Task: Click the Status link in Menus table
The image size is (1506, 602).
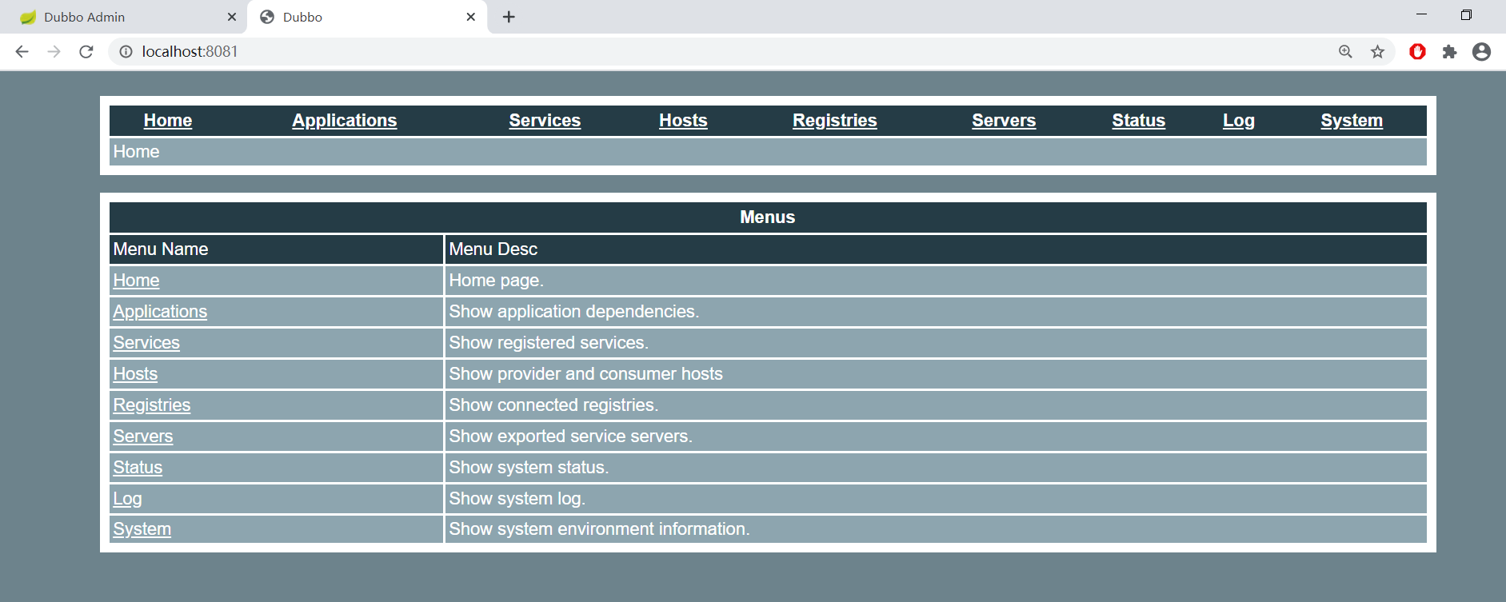Action: 138,468
